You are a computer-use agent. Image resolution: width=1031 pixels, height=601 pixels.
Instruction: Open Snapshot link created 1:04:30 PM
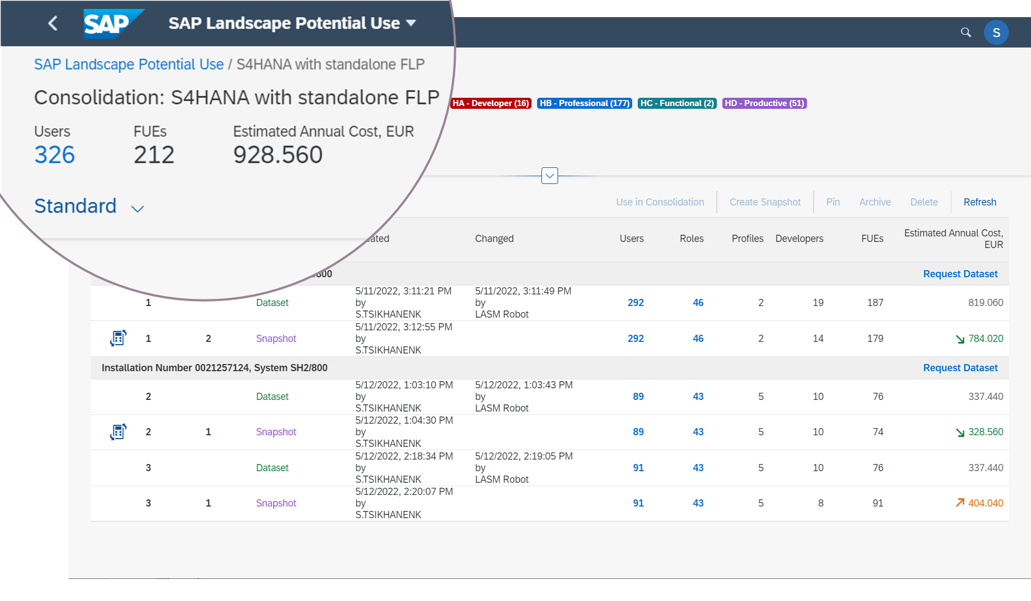[276, 432]
